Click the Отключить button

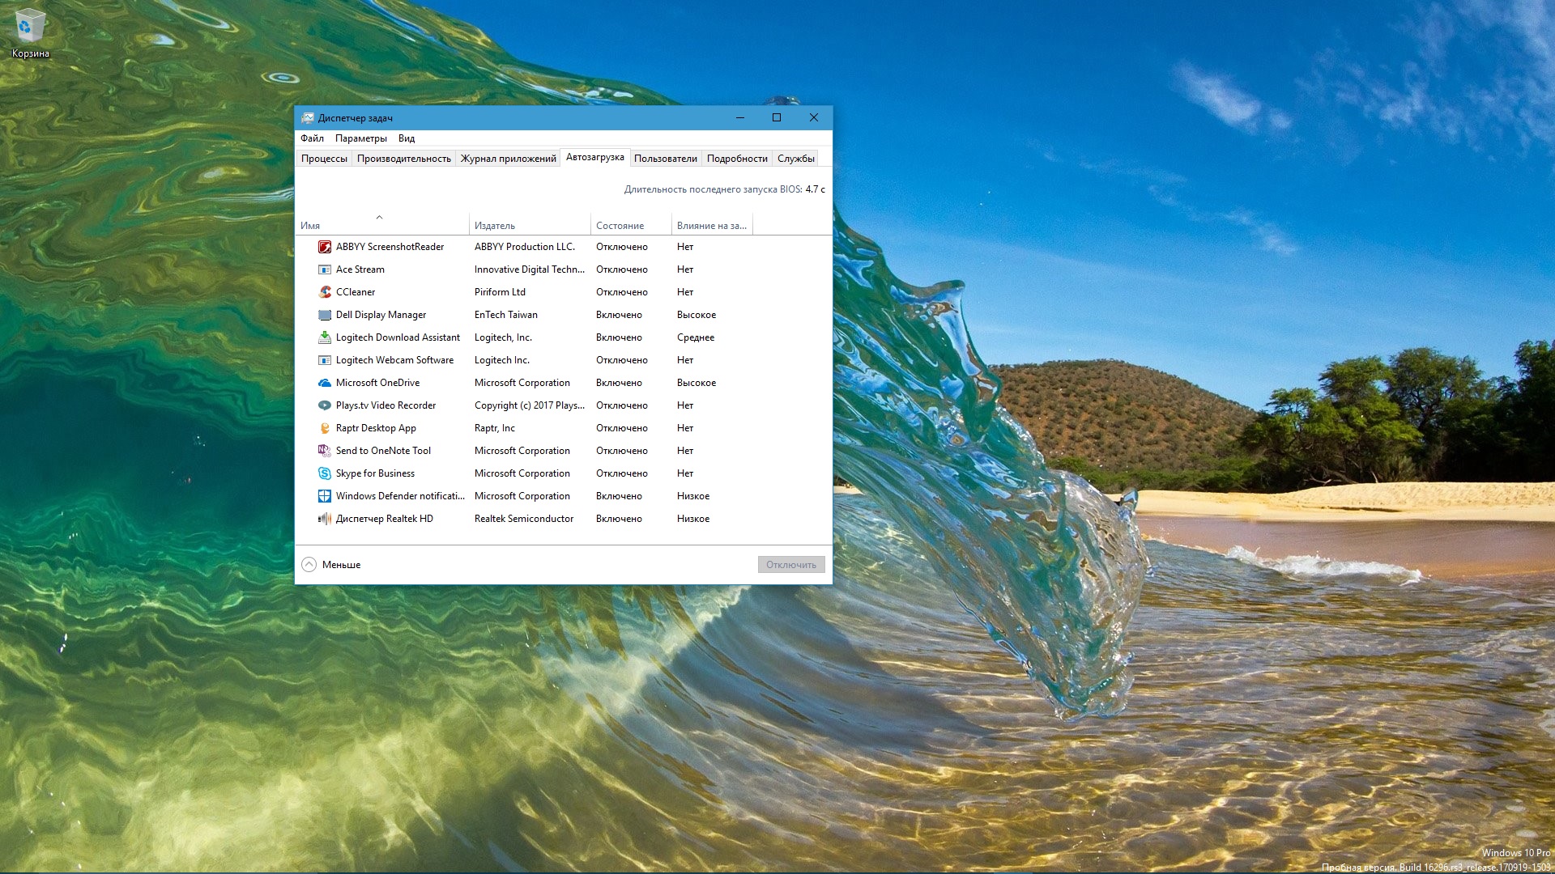pos(790,565)
